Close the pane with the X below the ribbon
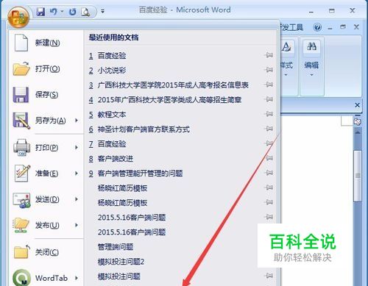 point(357,105)
